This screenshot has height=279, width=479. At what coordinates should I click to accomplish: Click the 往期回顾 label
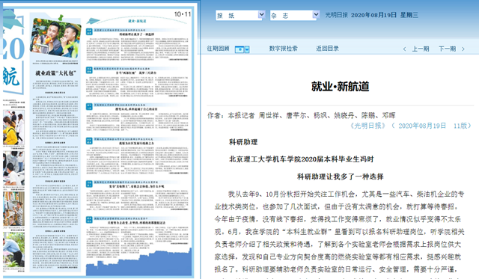click(x=218, y=48)
